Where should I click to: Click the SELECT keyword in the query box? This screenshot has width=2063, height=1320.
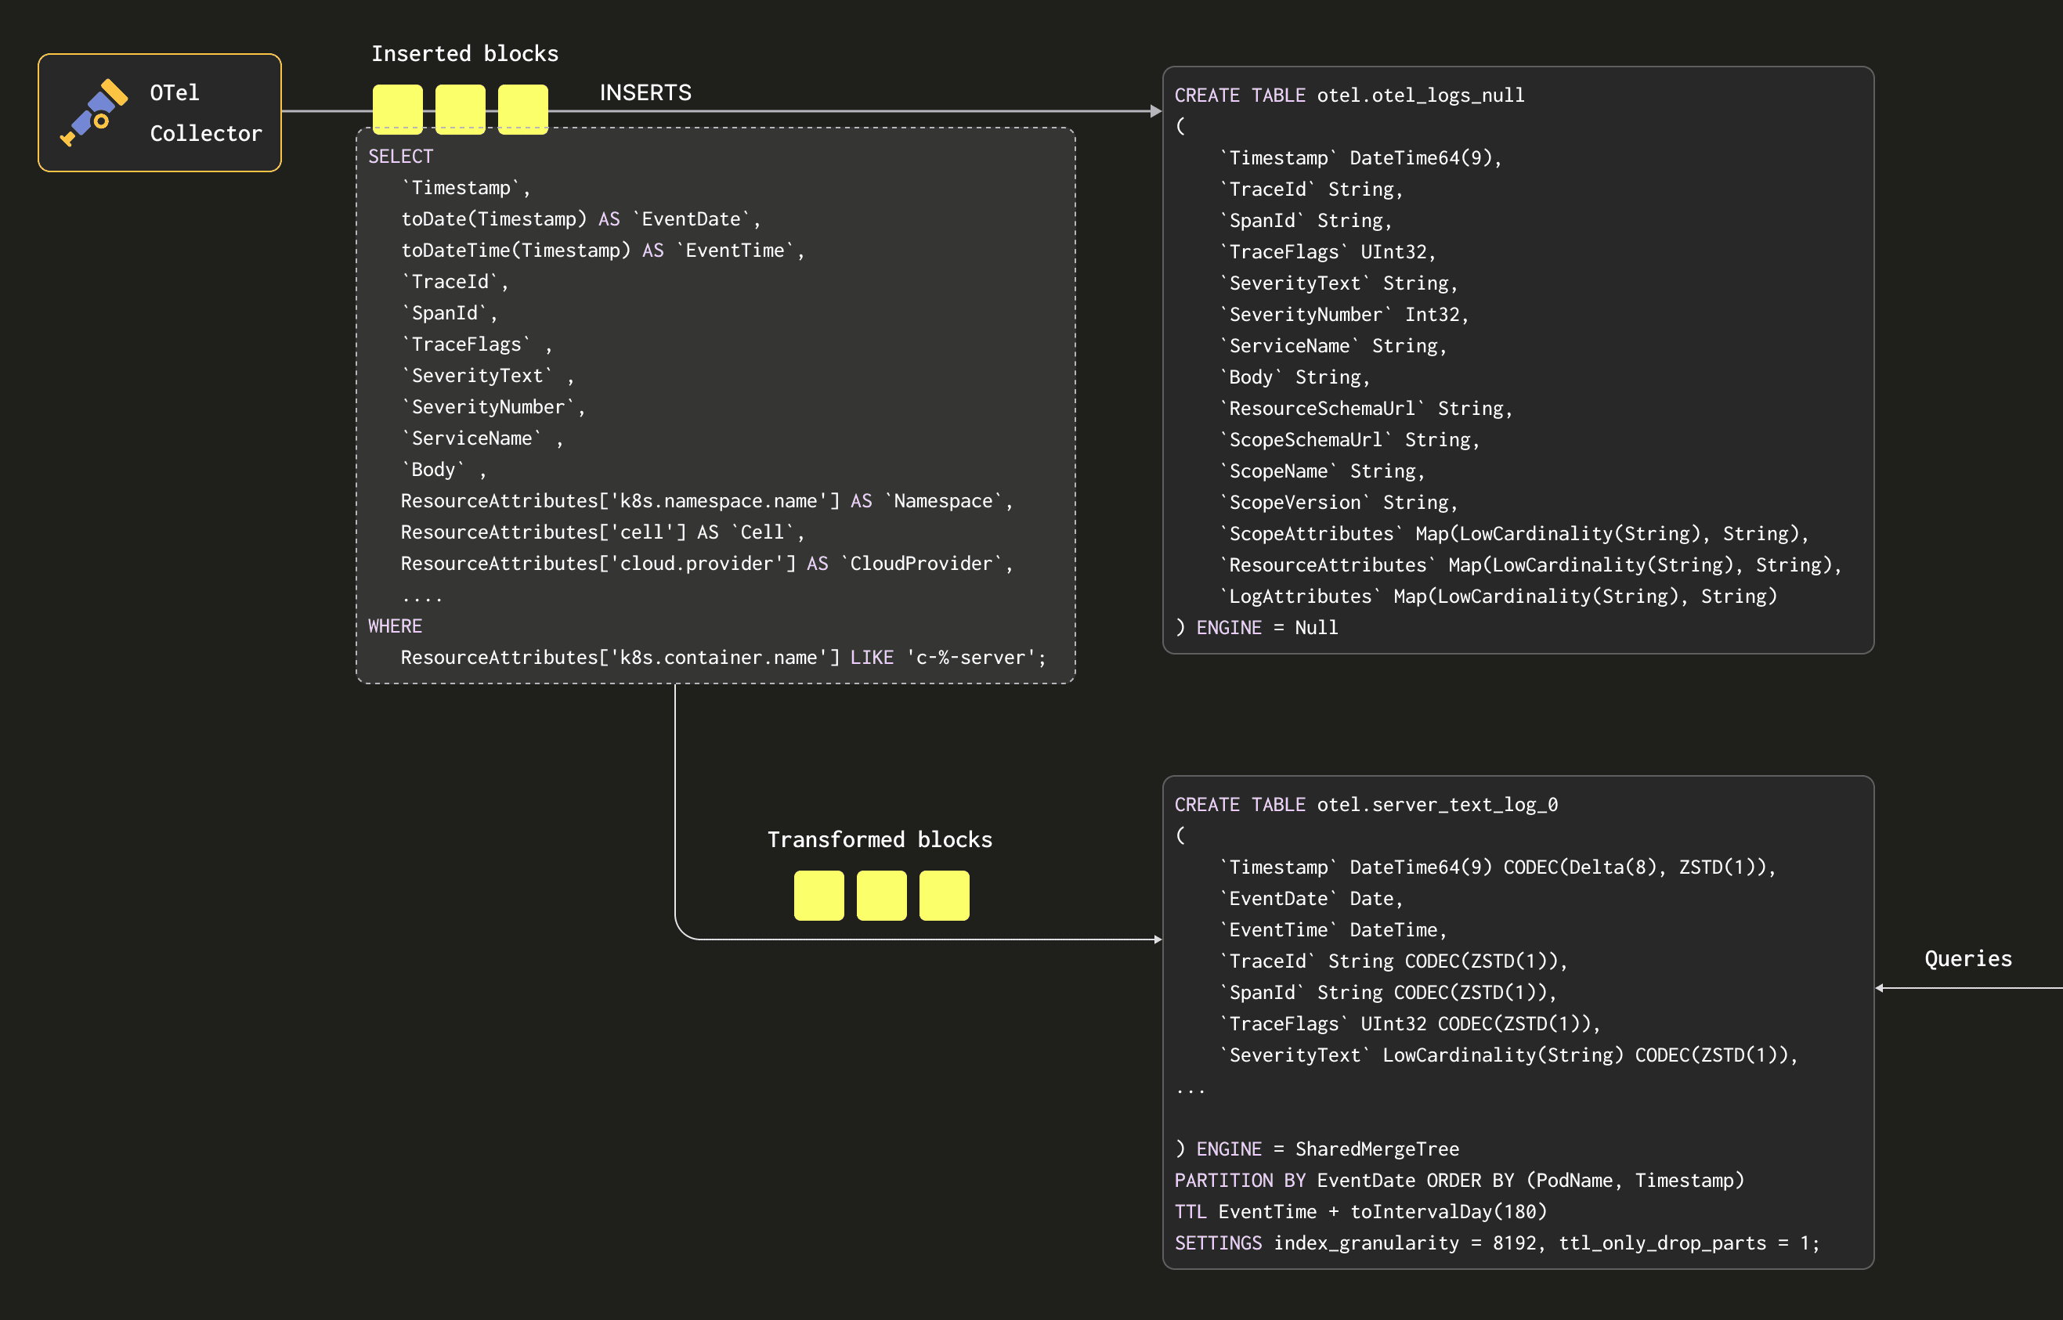400,157
